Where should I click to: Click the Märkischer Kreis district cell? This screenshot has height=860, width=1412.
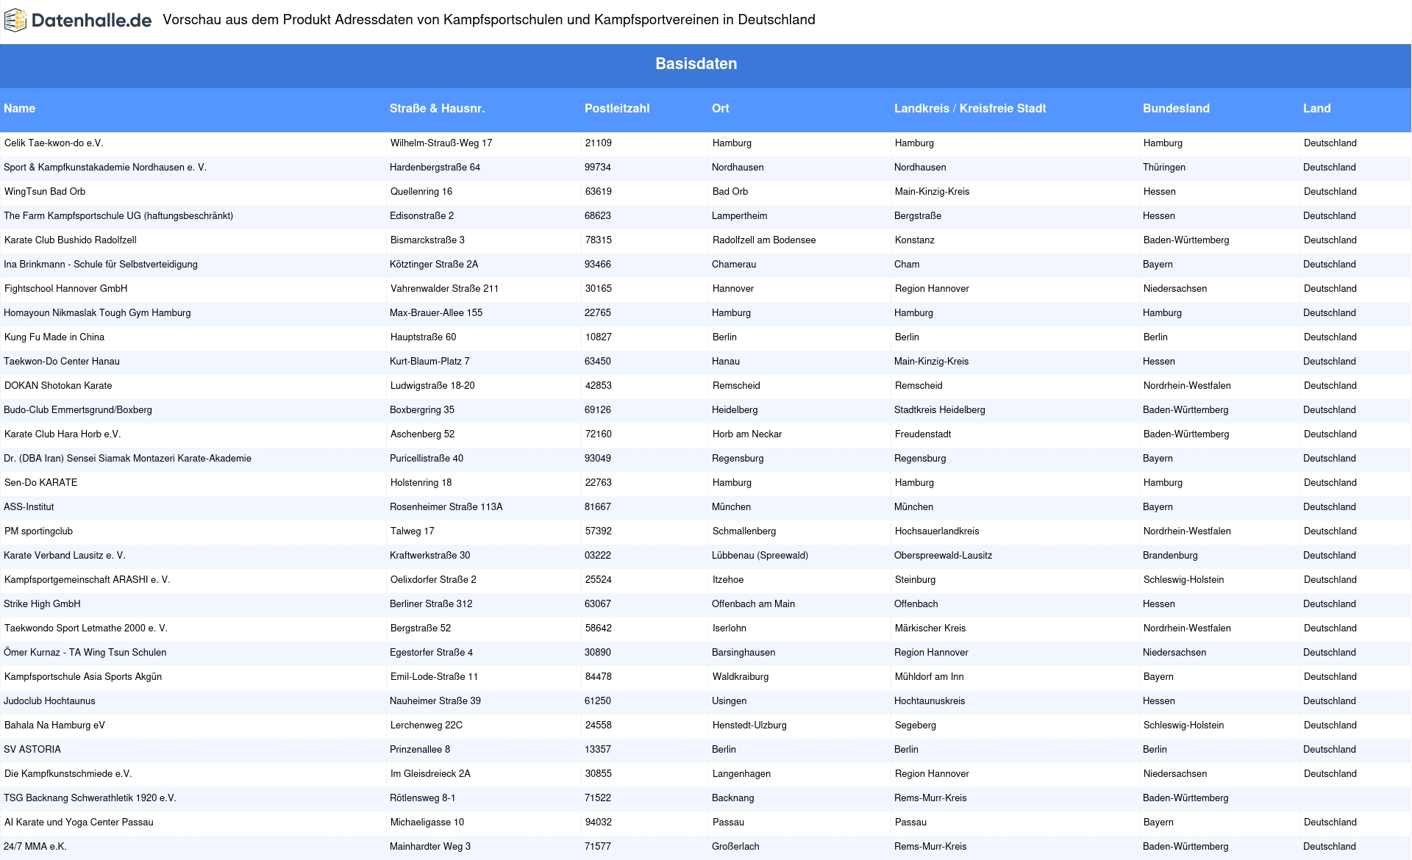click(x=930, y=628)
